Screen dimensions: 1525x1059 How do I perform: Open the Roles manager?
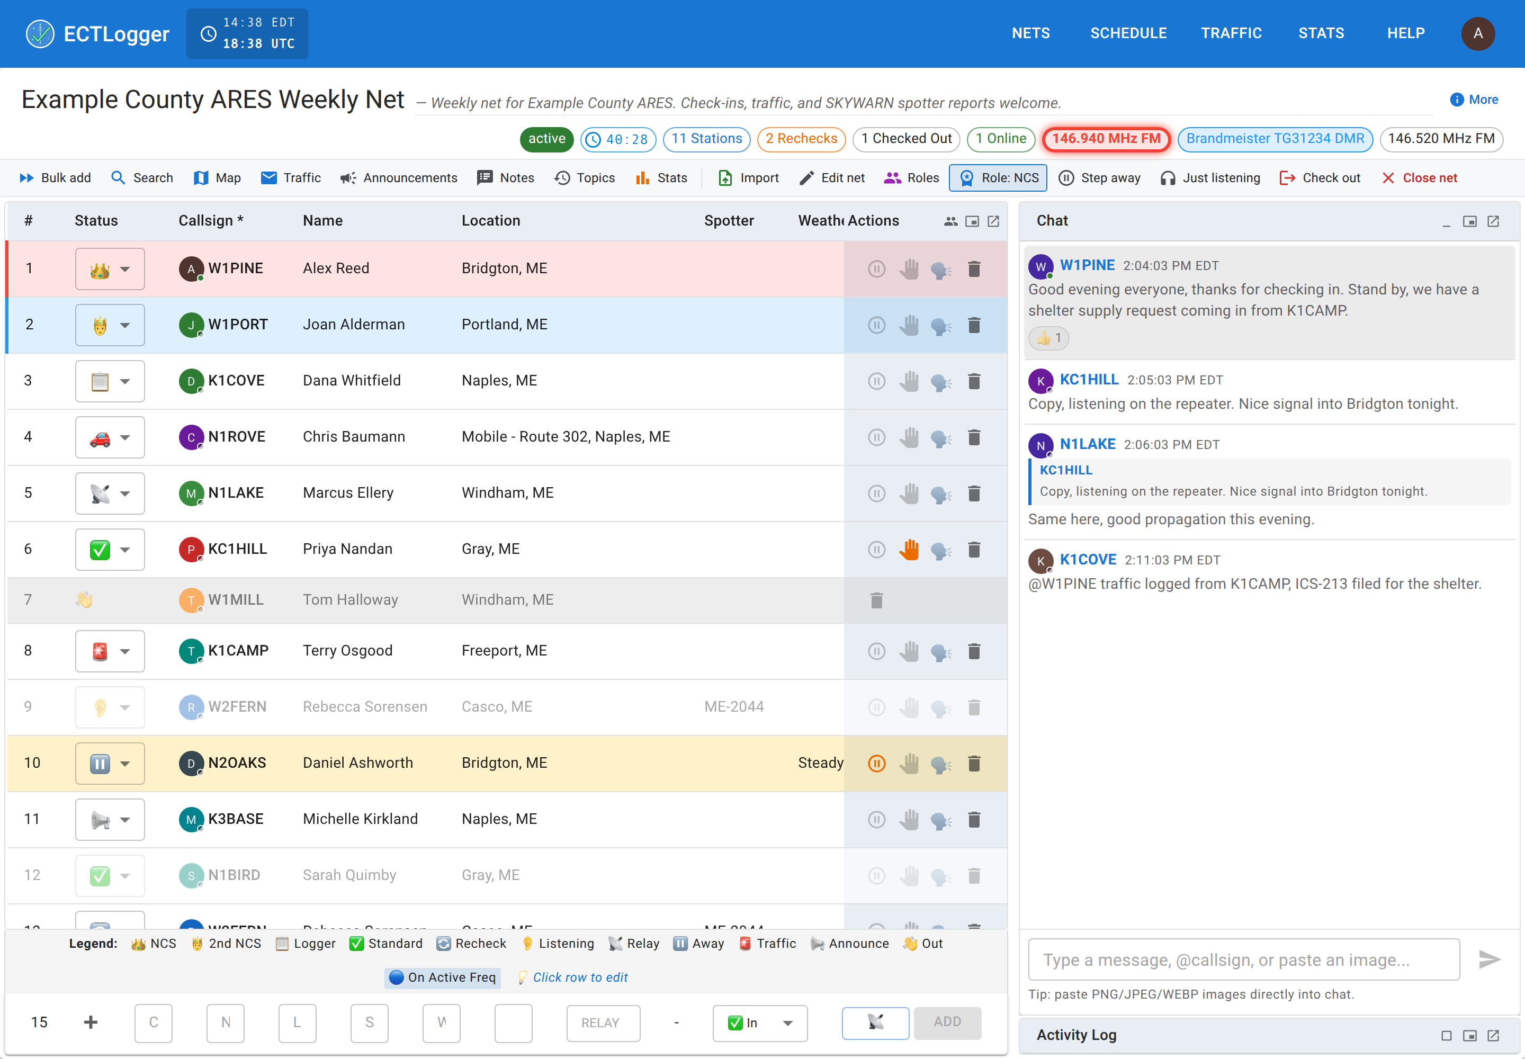click(x=912, y=178)
